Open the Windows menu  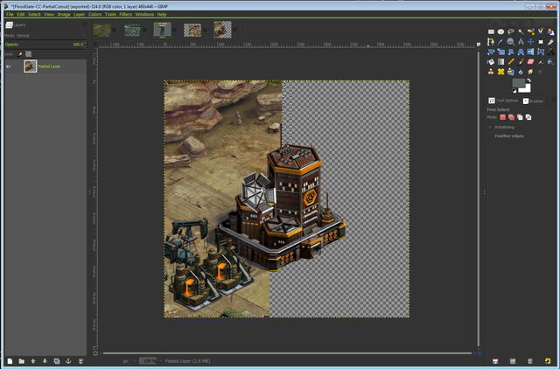click(144, 14)
